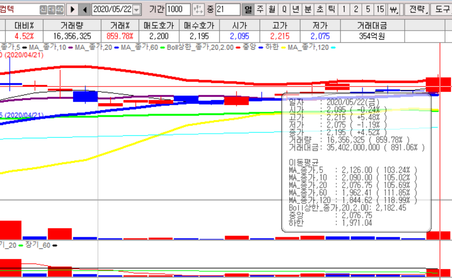Select the quarterly Q chart button
Viewport: 452px width, 280px height.
(284, 10)
